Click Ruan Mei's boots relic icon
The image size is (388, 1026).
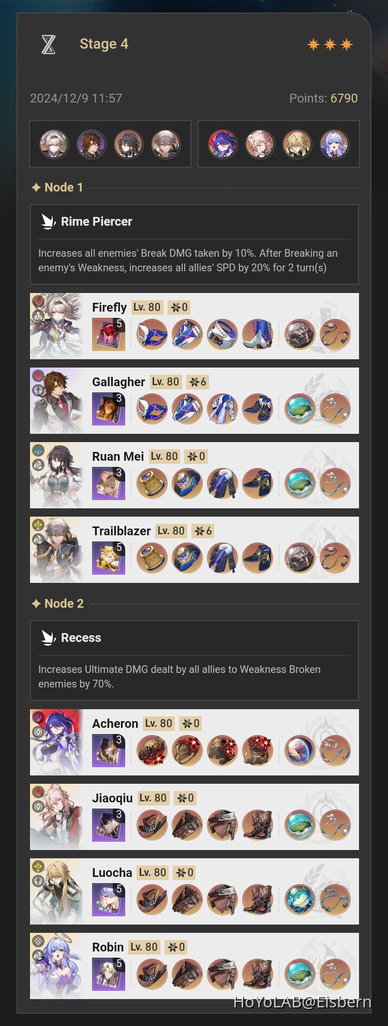pos(258,483)
